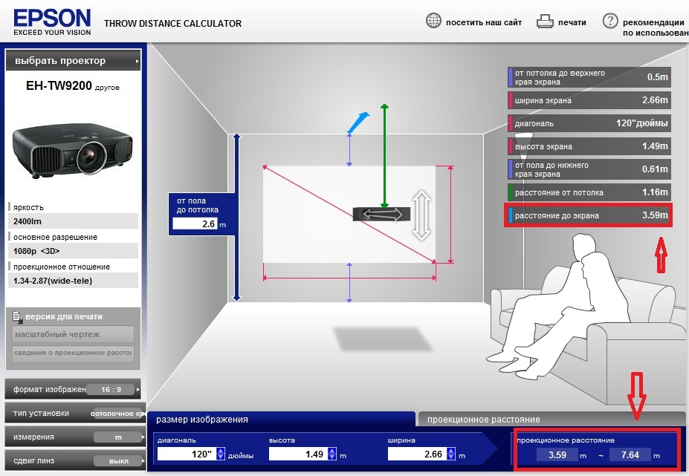Open the посетить наш сайт link

click(484, 22)
